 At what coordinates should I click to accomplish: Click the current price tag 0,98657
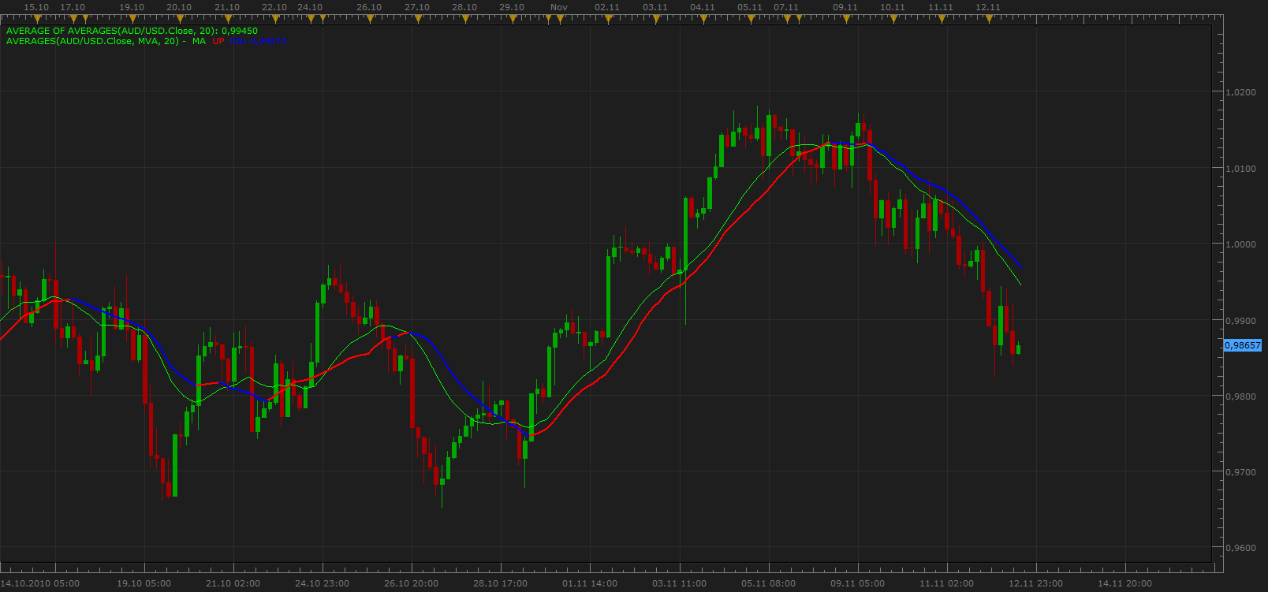[1243, 345]
